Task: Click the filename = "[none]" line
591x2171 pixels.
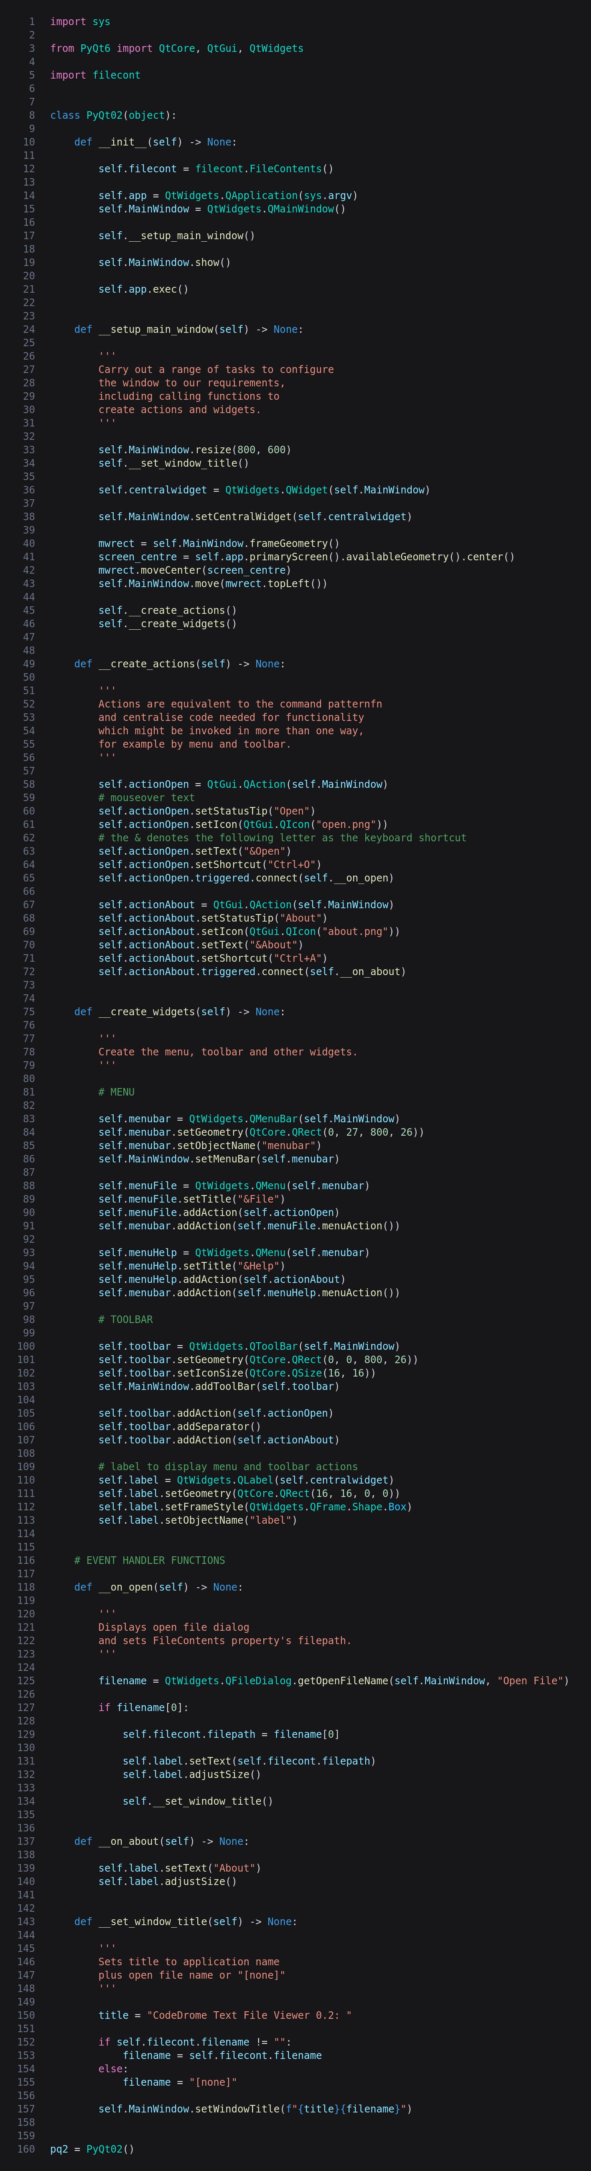Action: pos(179,2082)
